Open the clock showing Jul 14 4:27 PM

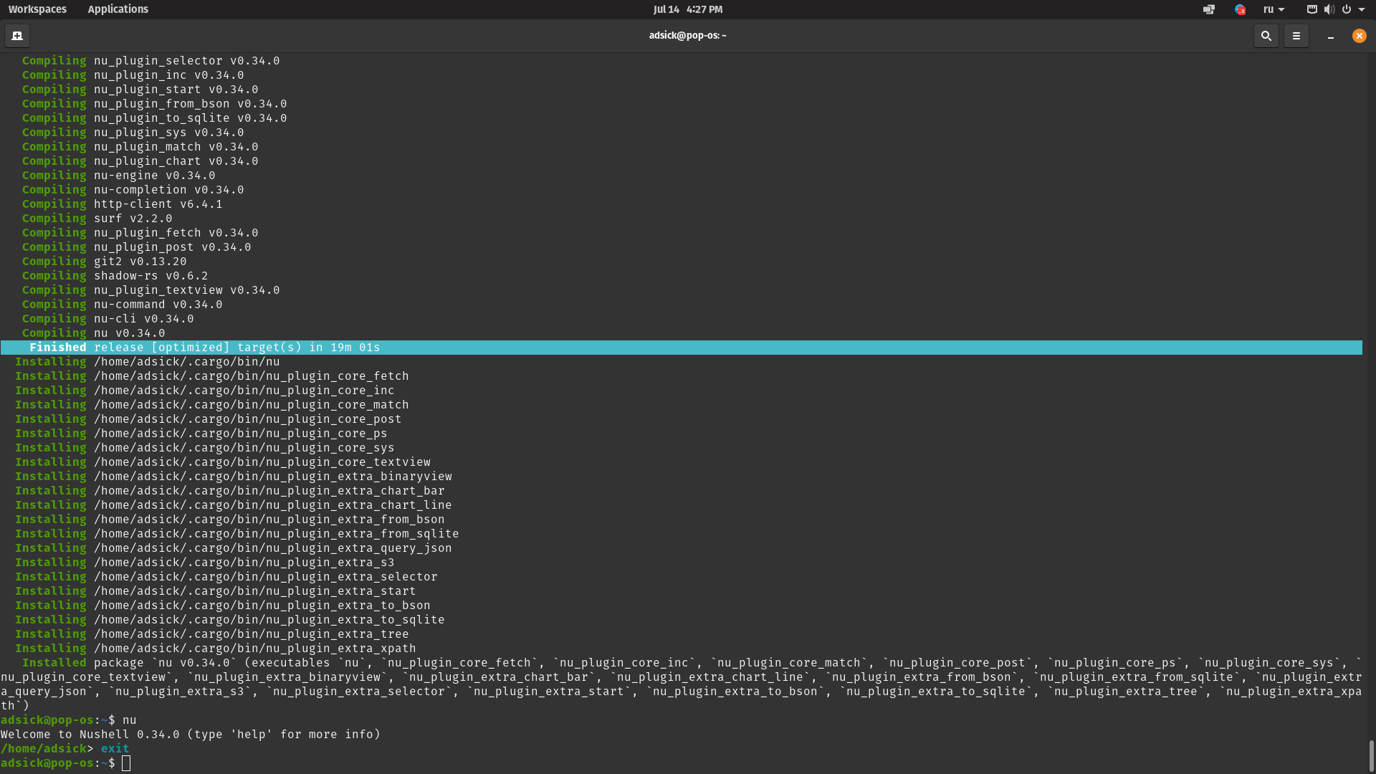[x=687, y=9]
